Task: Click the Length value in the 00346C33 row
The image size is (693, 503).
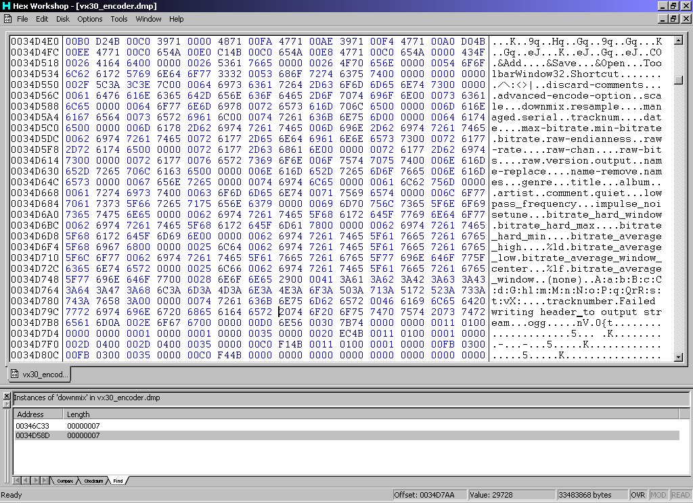Action: pos(83,426)
